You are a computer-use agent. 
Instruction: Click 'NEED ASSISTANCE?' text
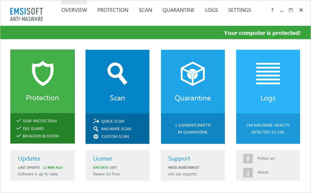[184, 168]
